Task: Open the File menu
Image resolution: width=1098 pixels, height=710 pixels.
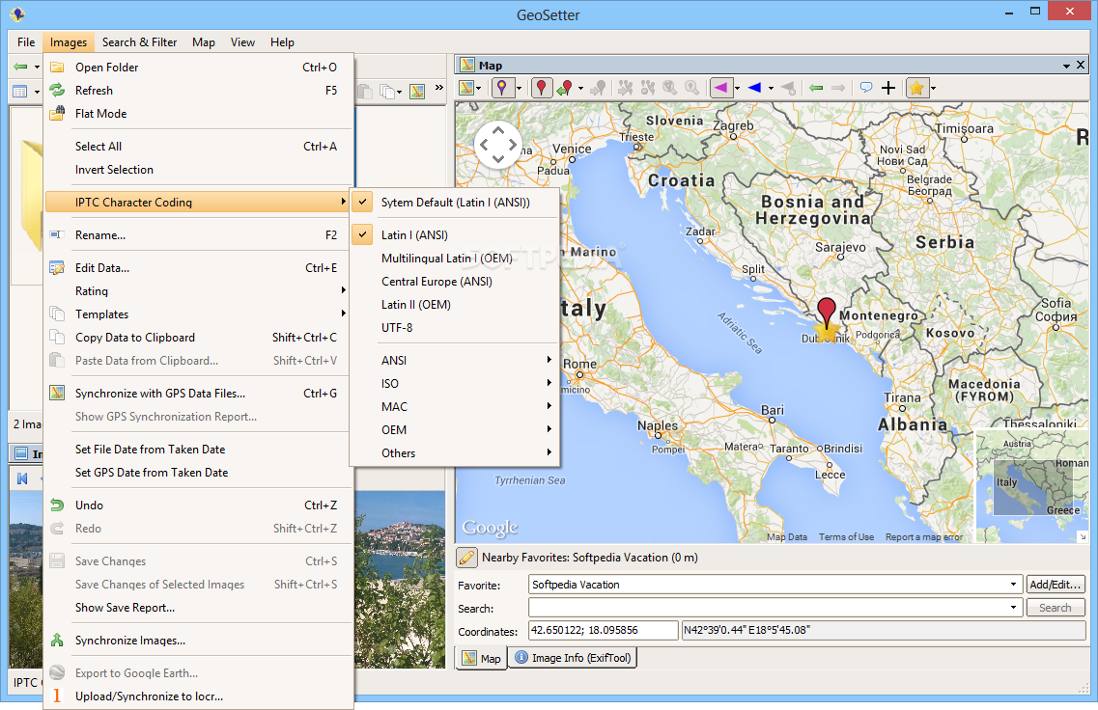Action: point(26,42)
